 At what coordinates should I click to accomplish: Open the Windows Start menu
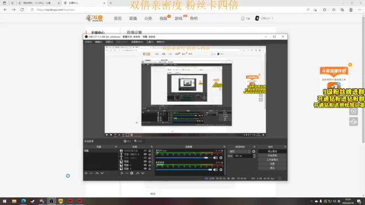[x=5, y=201]
